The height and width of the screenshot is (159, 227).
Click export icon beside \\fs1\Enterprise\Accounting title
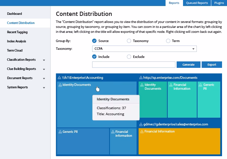point(59,78)
